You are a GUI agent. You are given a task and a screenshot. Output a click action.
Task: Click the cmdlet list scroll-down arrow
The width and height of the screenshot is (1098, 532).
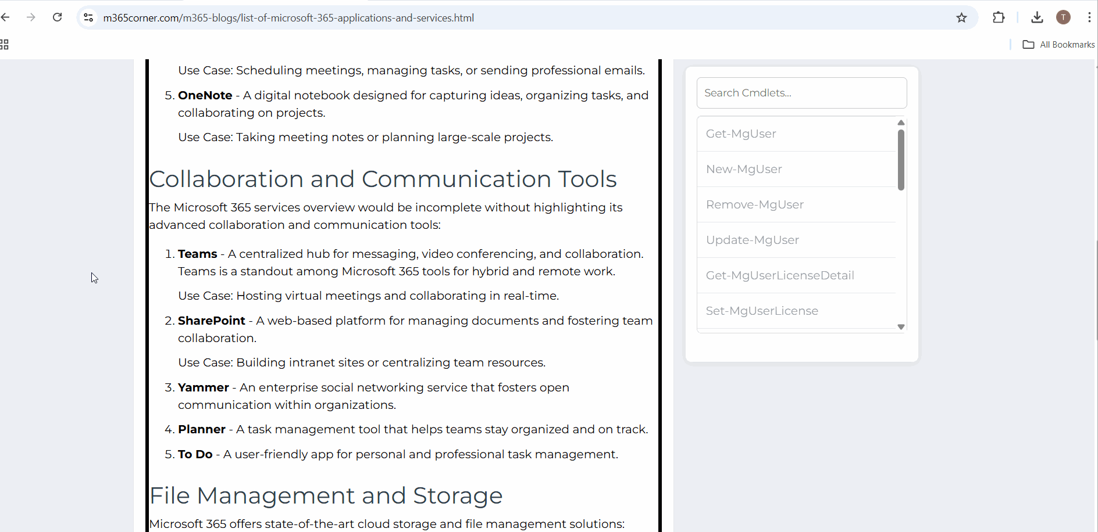(901, 327)
